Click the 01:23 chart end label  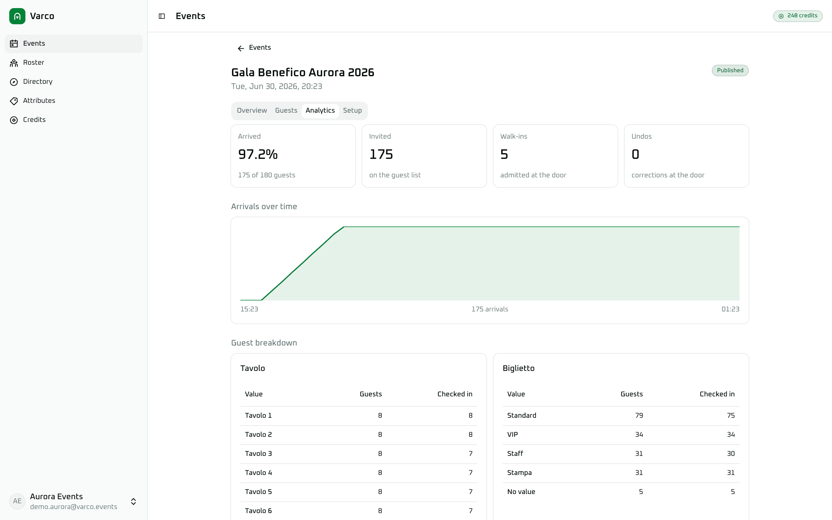[x=730, y=309]
